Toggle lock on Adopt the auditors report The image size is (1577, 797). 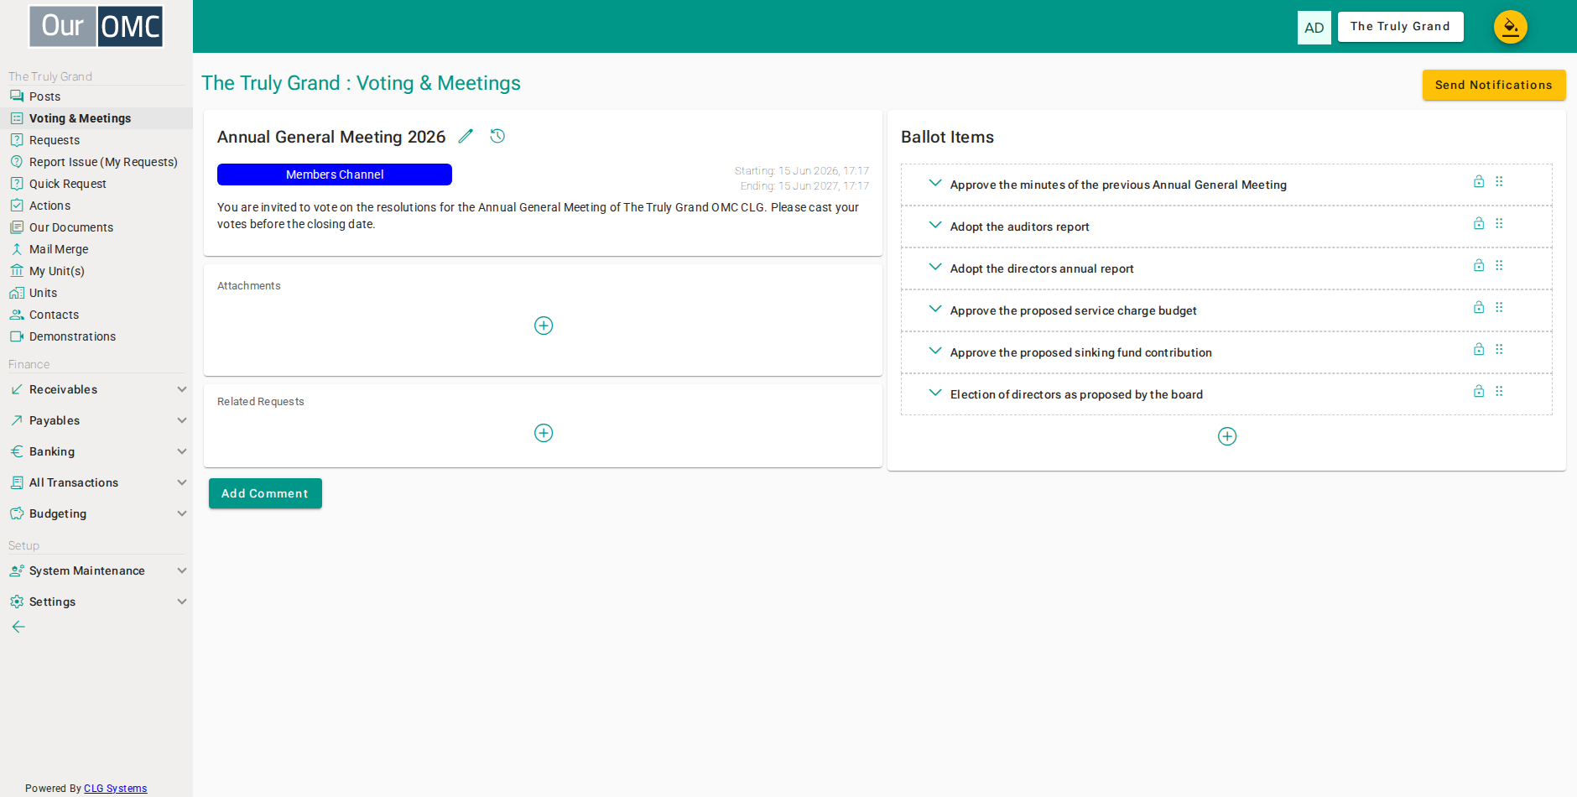pyautogui.click(x=1479, y=223)
